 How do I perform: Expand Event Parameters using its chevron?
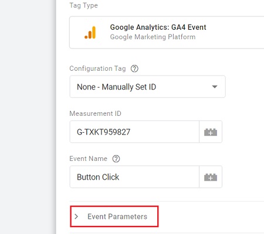[x=76, y=216]
